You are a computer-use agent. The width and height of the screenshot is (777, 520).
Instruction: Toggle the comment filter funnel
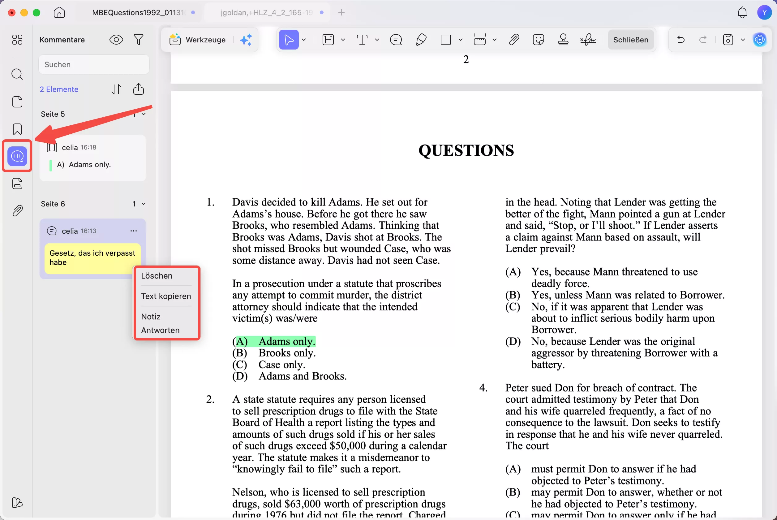coord(139,40)
